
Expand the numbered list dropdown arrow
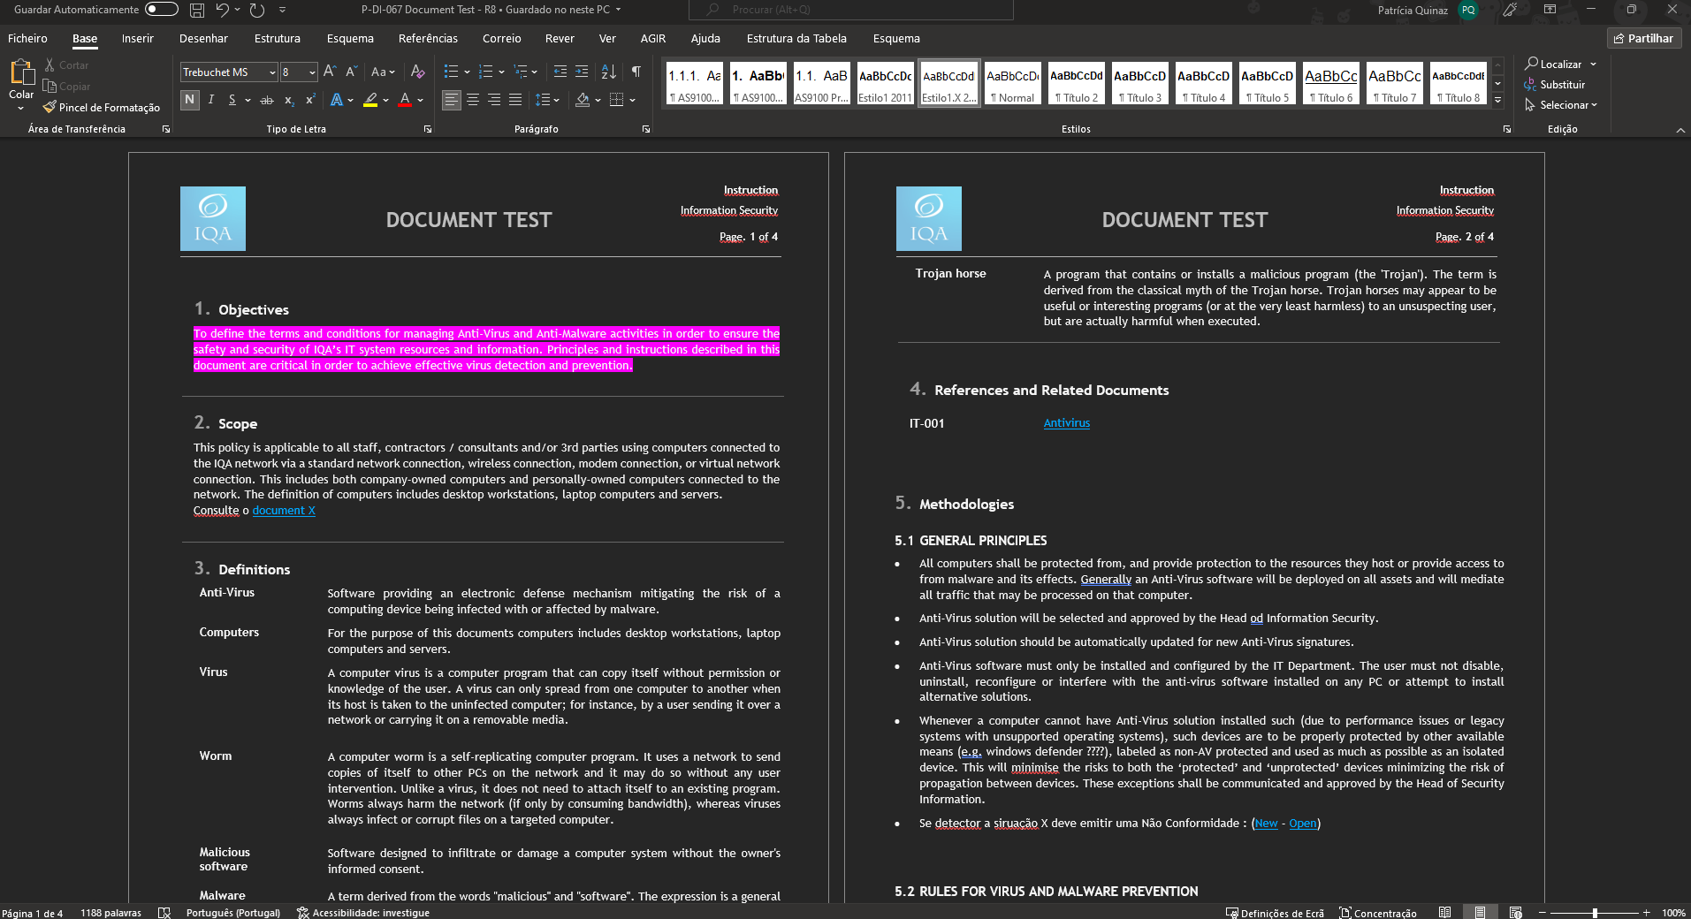[x=501, y=72]
